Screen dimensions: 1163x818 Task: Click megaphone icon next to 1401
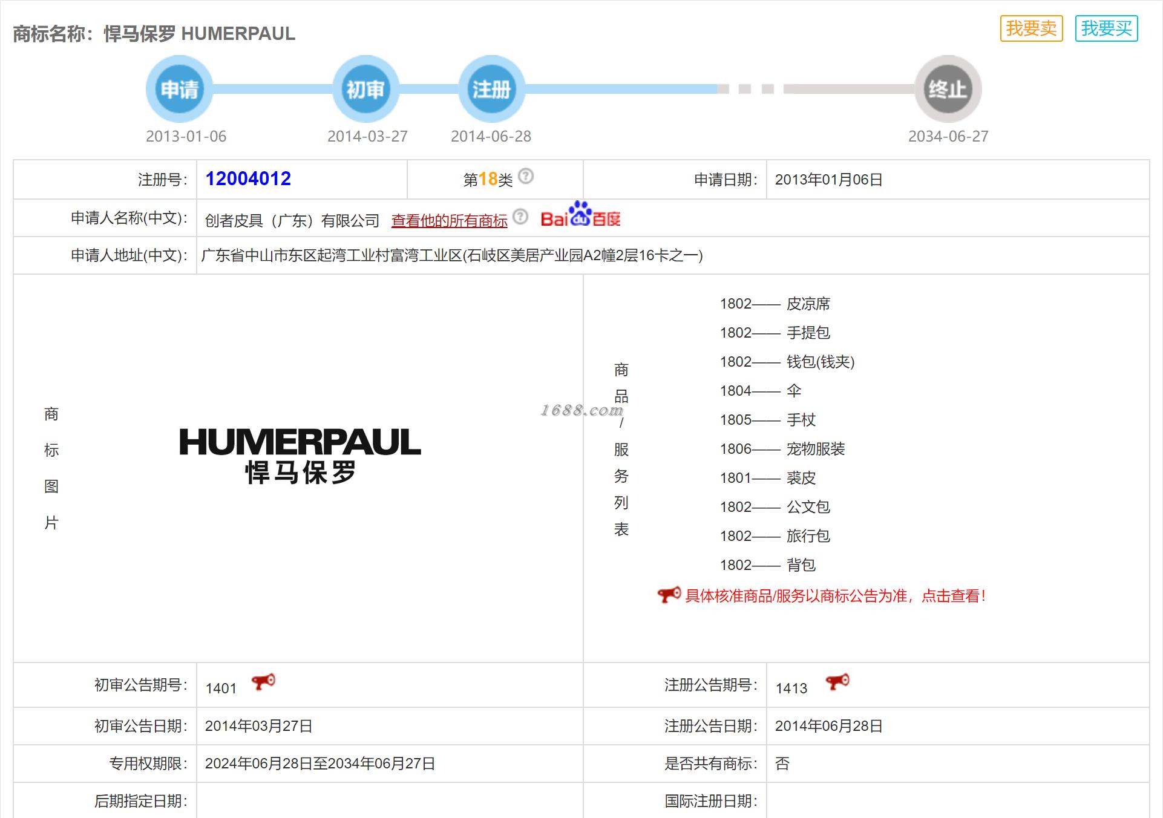click(x=263, y=682)
